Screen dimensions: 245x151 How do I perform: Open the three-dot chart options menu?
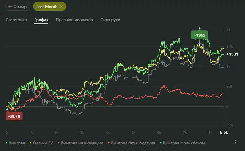point(235,143)
